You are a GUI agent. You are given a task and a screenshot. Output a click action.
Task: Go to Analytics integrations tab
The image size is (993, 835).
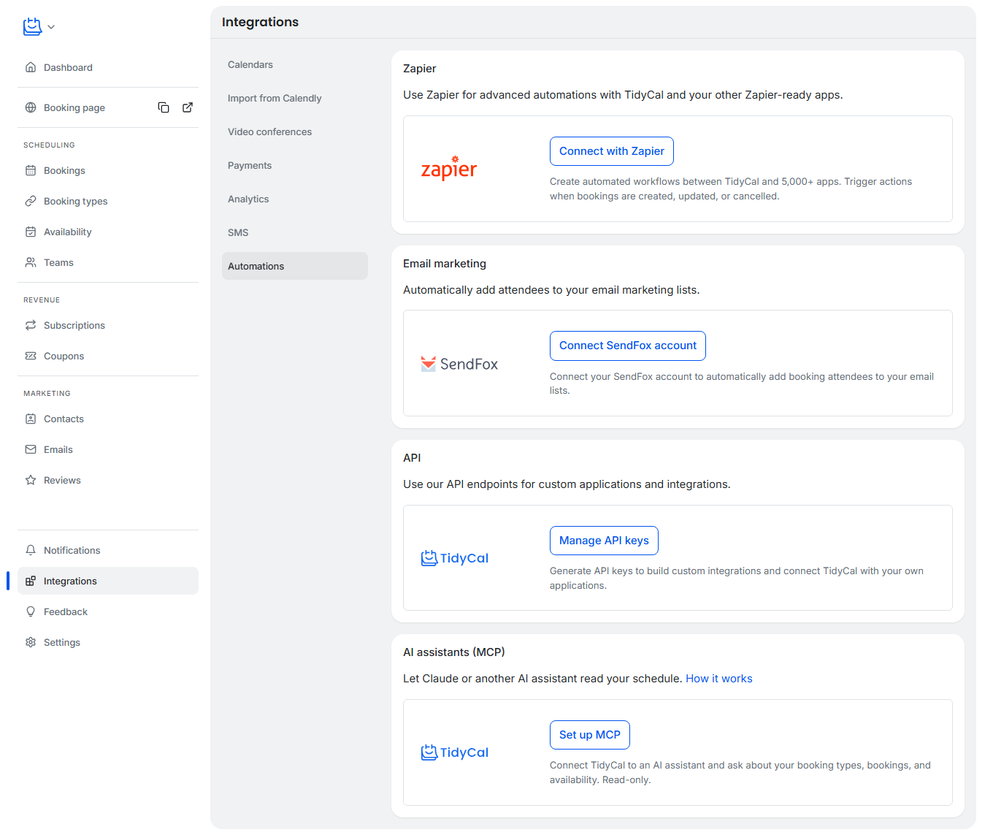click(x=295, y=199)
